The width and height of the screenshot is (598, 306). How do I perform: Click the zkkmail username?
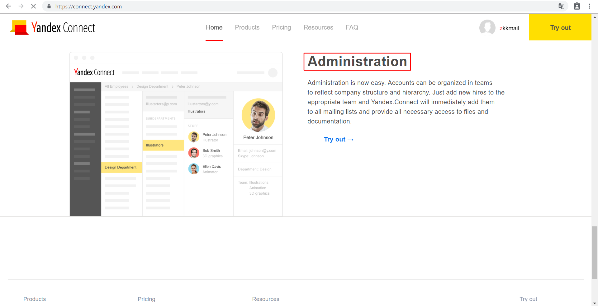(x=509, y=28)
